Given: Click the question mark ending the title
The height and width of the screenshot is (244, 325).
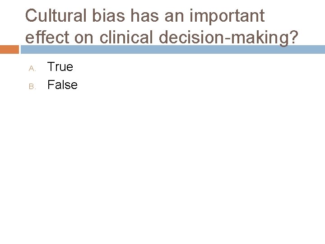Looking at the screenshot, I should tap(293, 38).
